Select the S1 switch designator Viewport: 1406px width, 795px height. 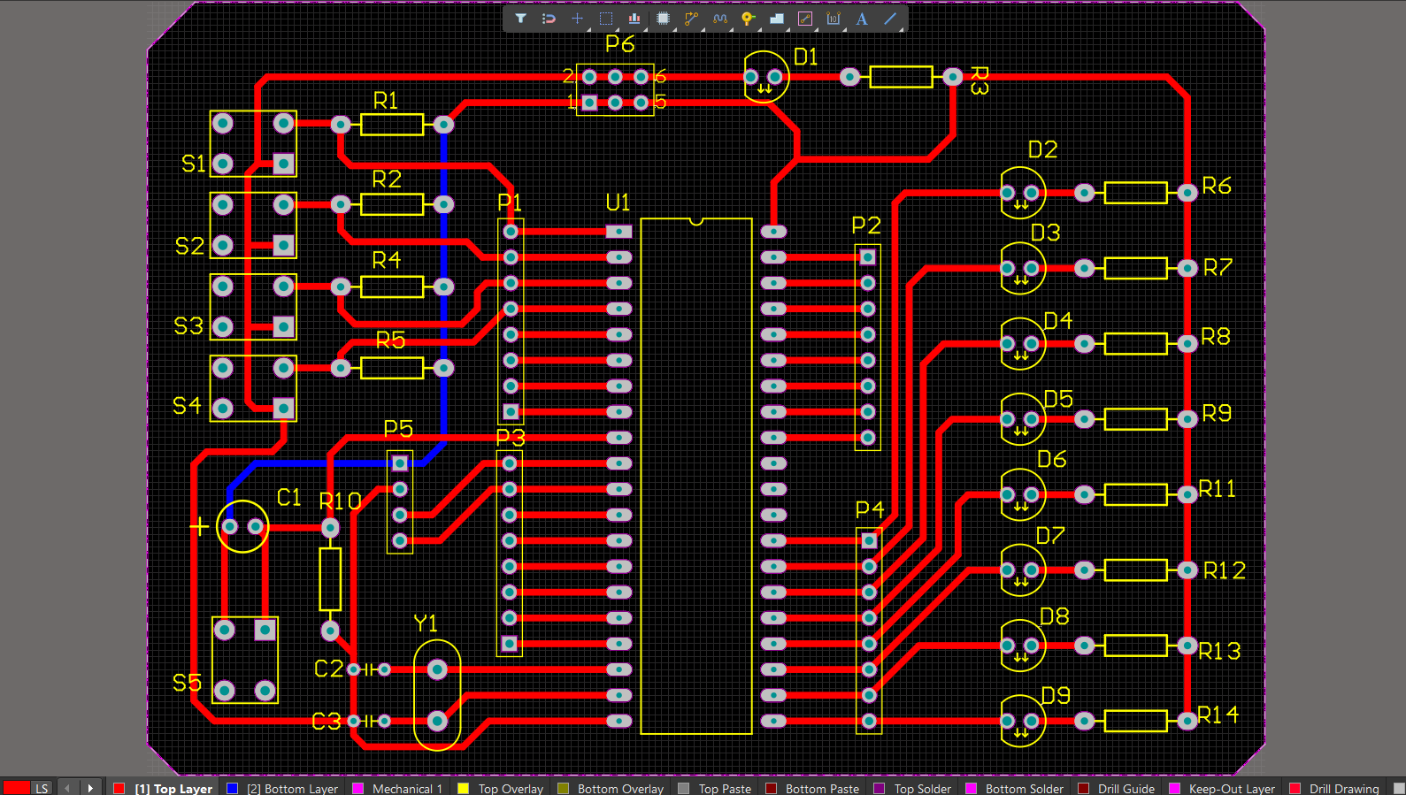(193, 164)
